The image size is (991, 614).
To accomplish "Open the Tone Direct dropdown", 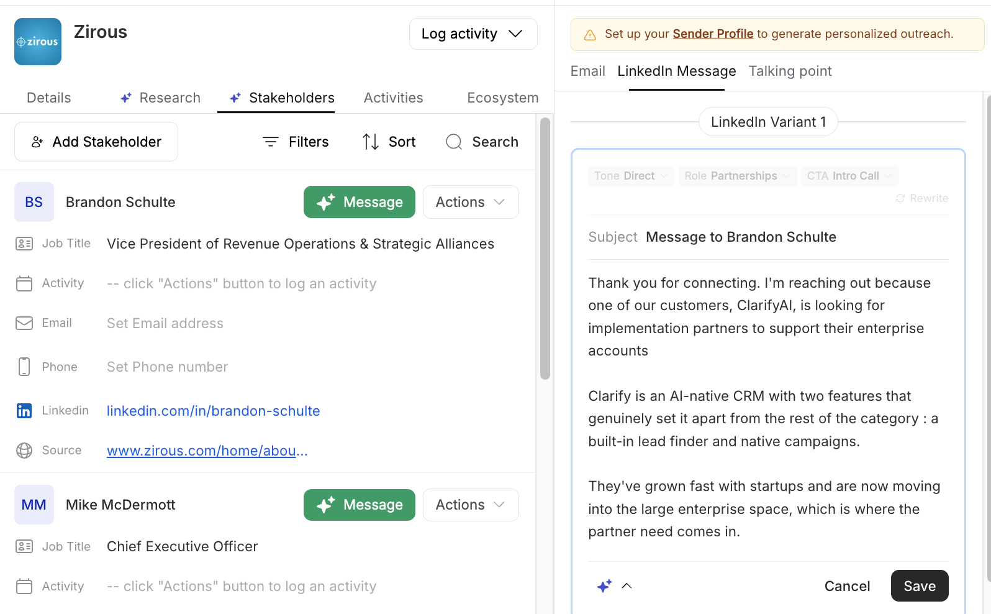I will coord(631,176).
